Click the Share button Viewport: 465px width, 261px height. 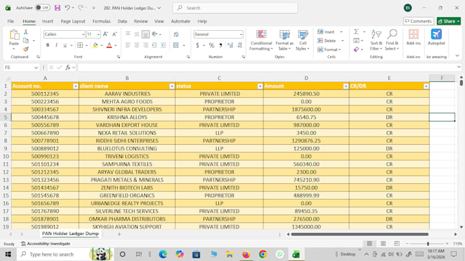coord(449,21)
